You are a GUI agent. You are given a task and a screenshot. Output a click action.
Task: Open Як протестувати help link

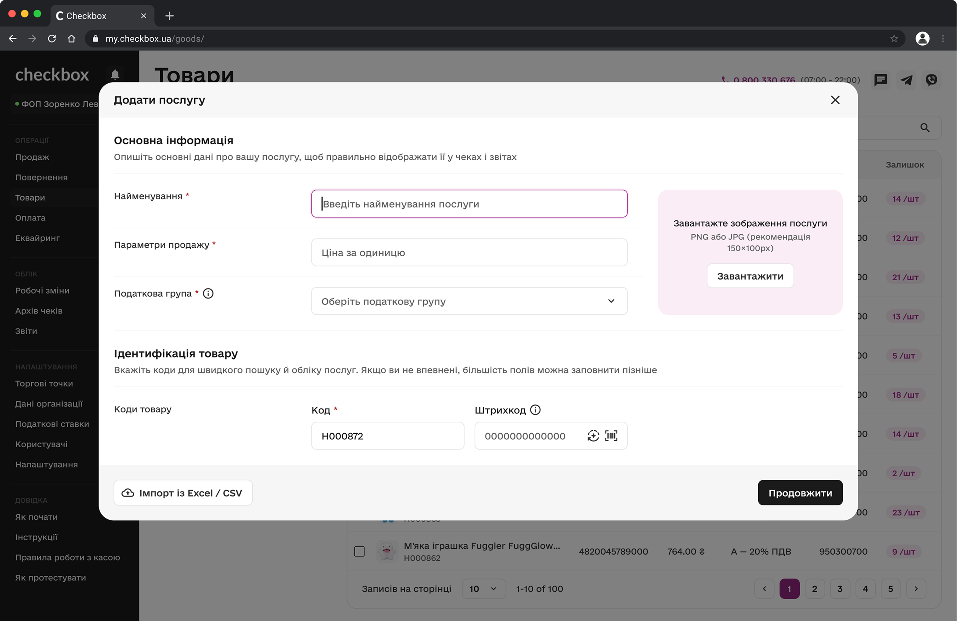click(x=51, y=578)
